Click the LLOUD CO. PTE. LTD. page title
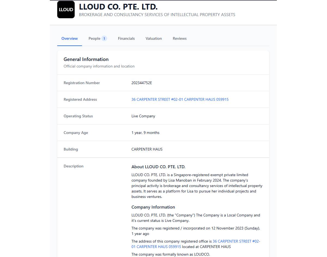This screenshot has height=257, width=327. (118, 7)
